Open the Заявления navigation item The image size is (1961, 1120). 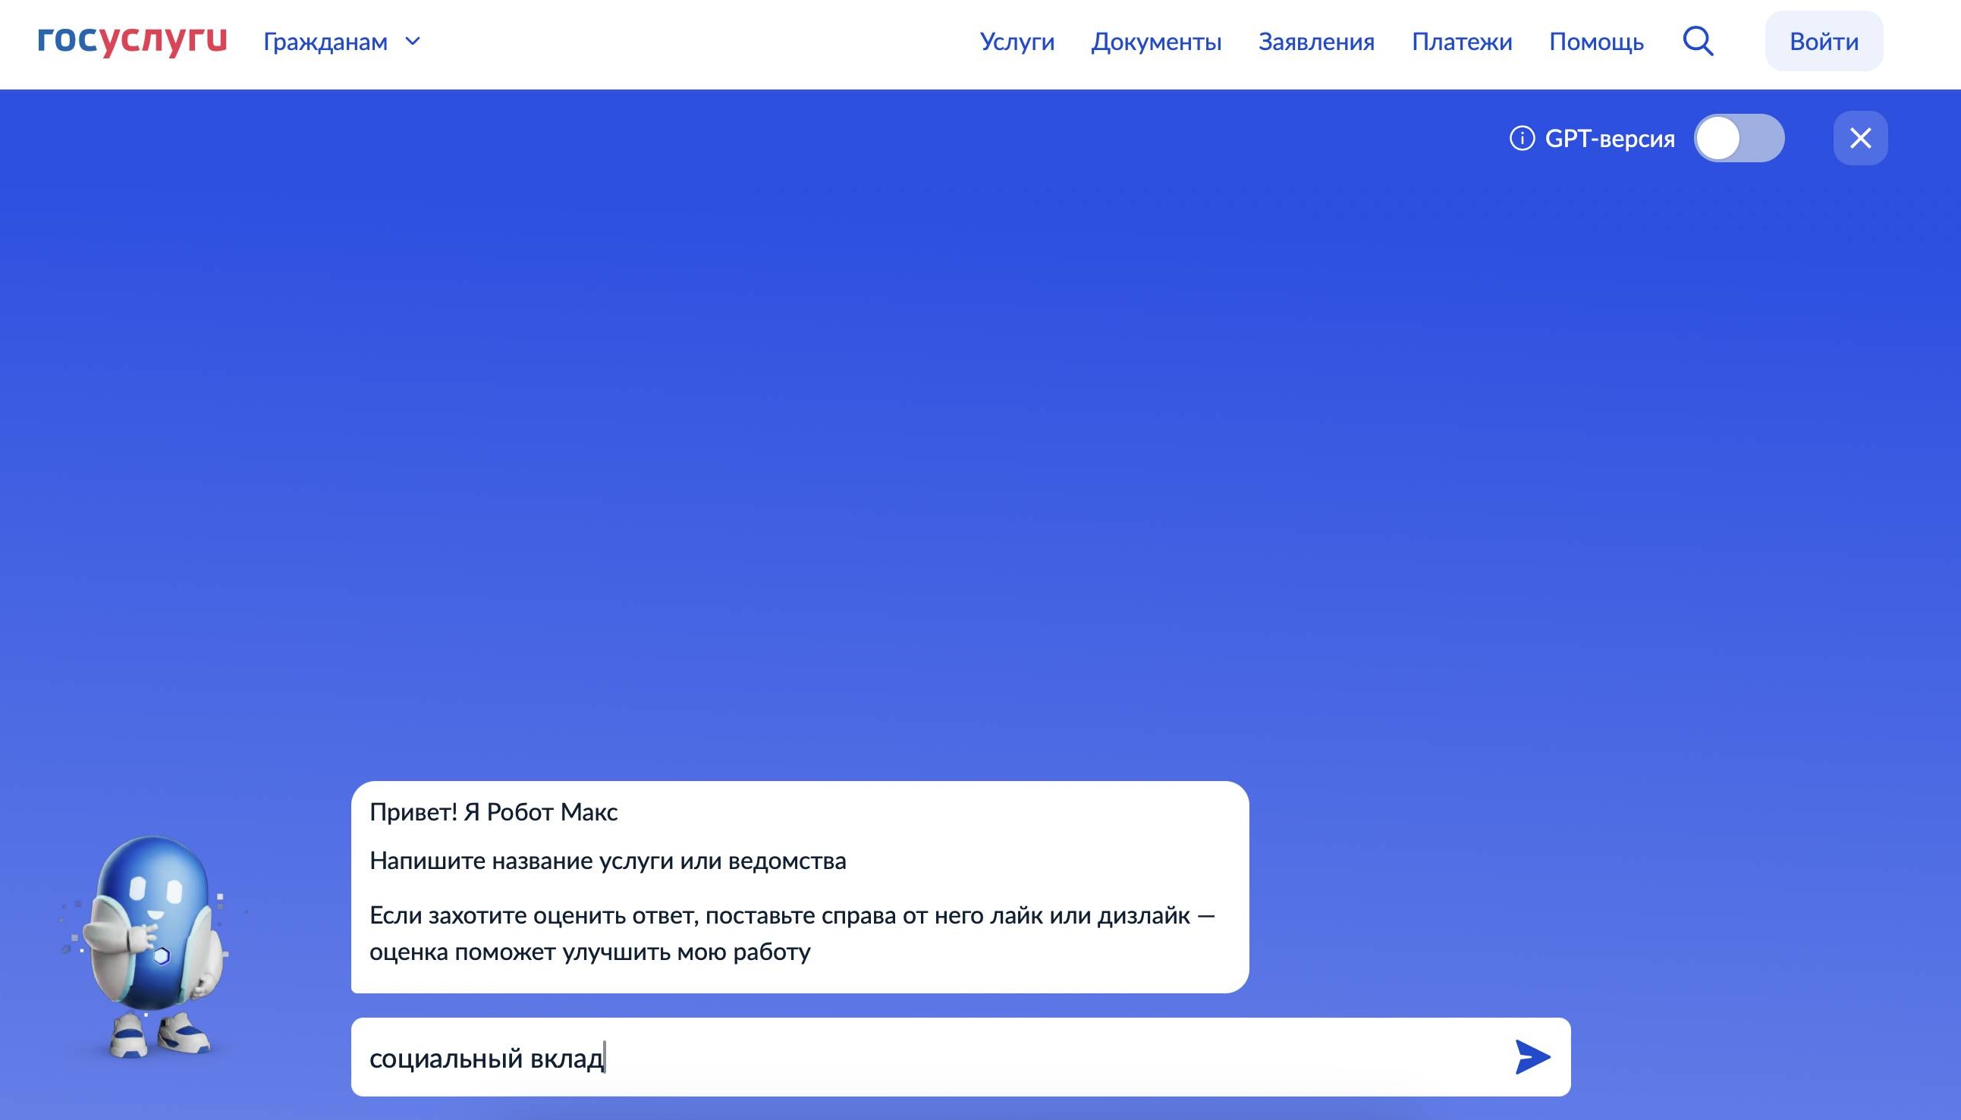pyautogui.click(x=1315, y=42)
